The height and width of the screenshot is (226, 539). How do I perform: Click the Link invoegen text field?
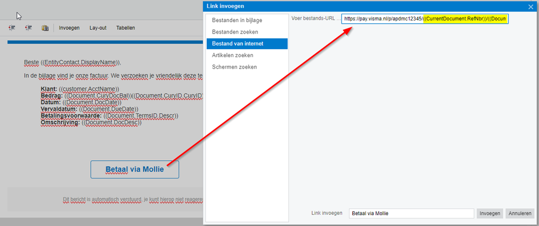[412, 213]
